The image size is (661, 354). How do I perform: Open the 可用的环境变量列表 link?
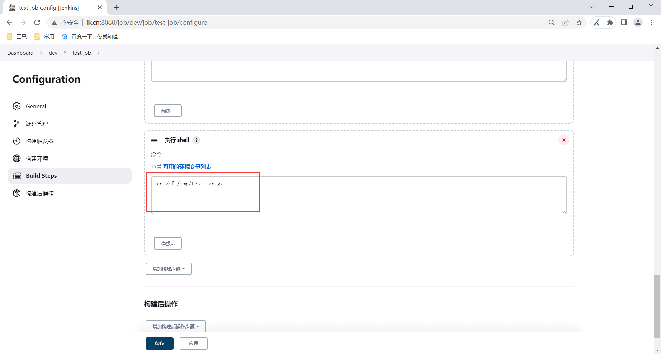(x=187, y=167)
